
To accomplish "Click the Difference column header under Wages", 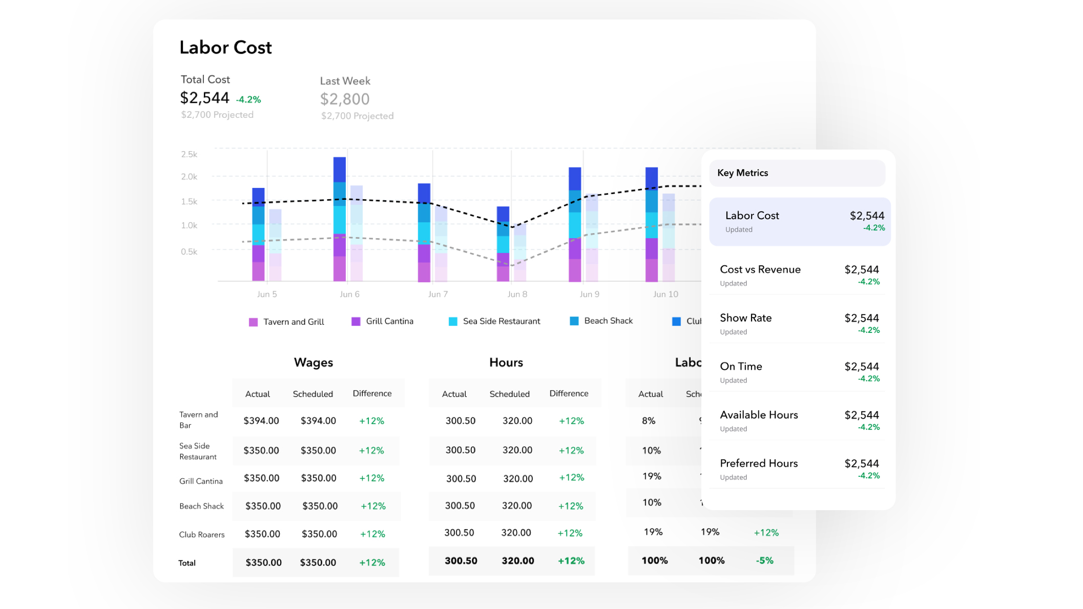I will [x=372, y=393].
